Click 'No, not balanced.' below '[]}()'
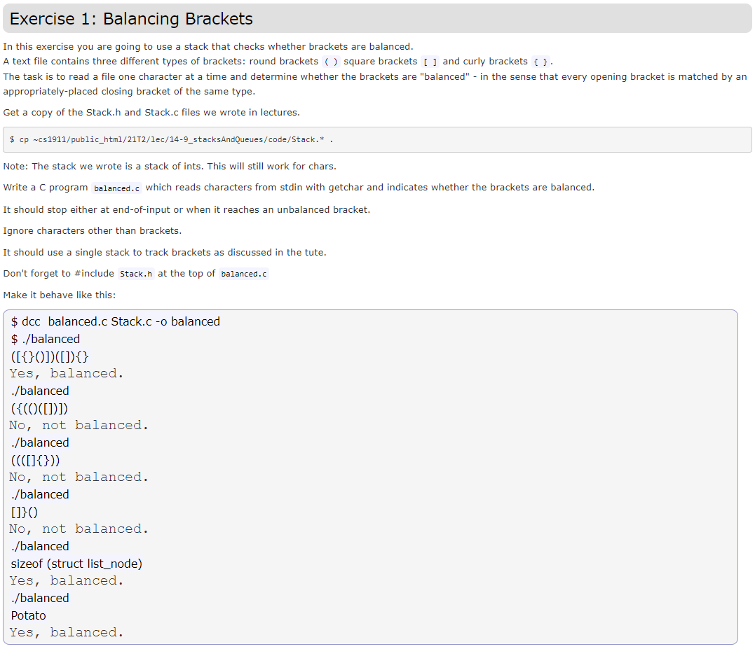Screen dimensions: 755x649 (x=79, y=529)
